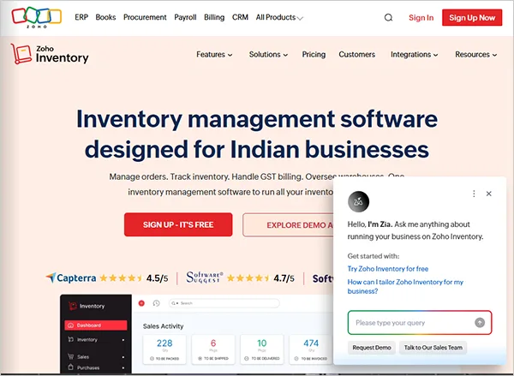The height and width of the screenshot is (376, 514).
Task: Expand the Integrations menu
Action: (x=414, y=55)
